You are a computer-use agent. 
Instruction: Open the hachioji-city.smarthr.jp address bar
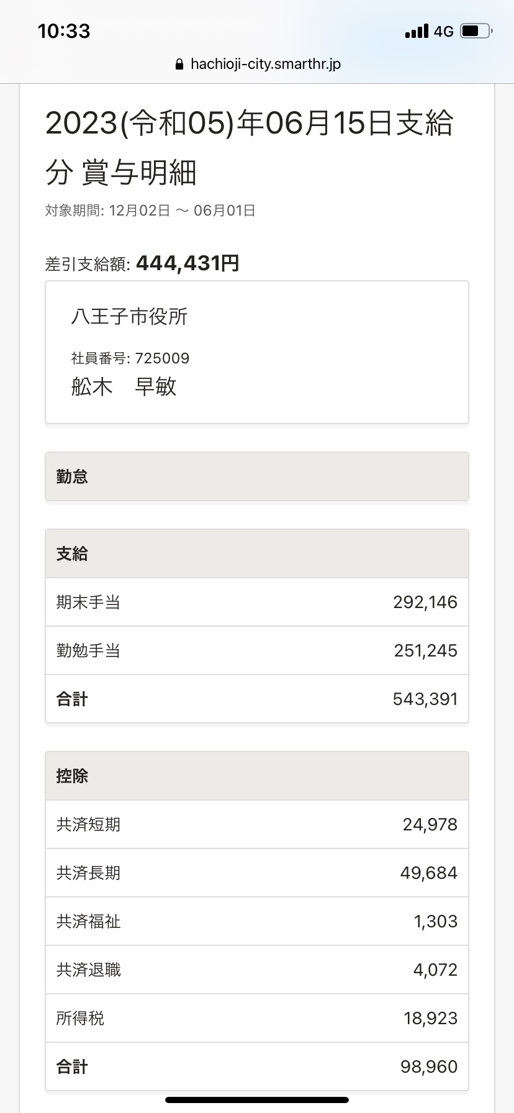click(257, 64)
